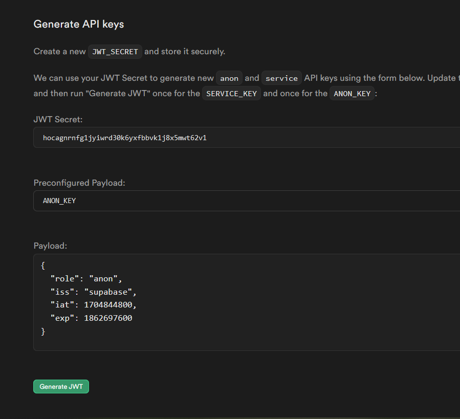Click the "exp": 1862697600 payload line
The image size is (460, 419).
(x=91, y=318)
